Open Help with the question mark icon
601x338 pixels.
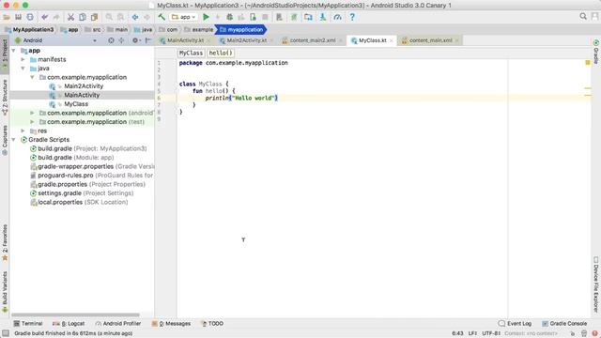point(352,17)
